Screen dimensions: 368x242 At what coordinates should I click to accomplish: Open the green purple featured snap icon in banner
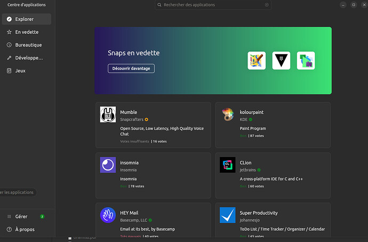pyautogui.click(x=306, y=60)
